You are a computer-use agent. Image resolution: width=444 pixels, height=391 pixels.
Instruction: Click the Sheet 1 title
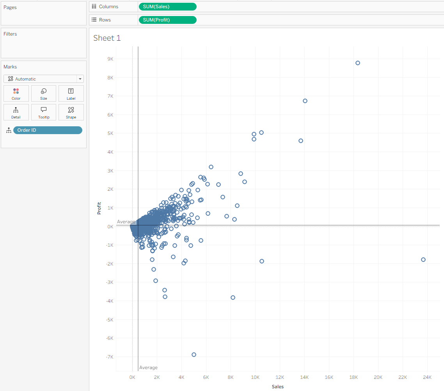(x=107, y=38)
